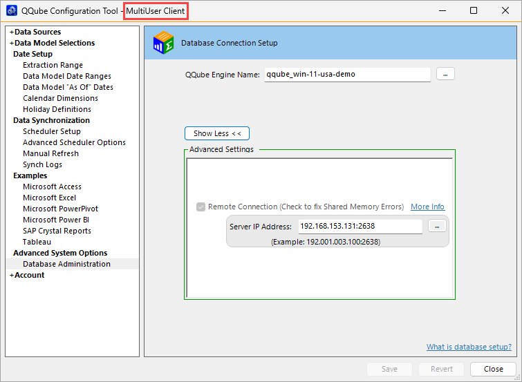This screenshot has width=522, height=382.
Task: Select Data Synchronization heading
Action: point(51,120)
